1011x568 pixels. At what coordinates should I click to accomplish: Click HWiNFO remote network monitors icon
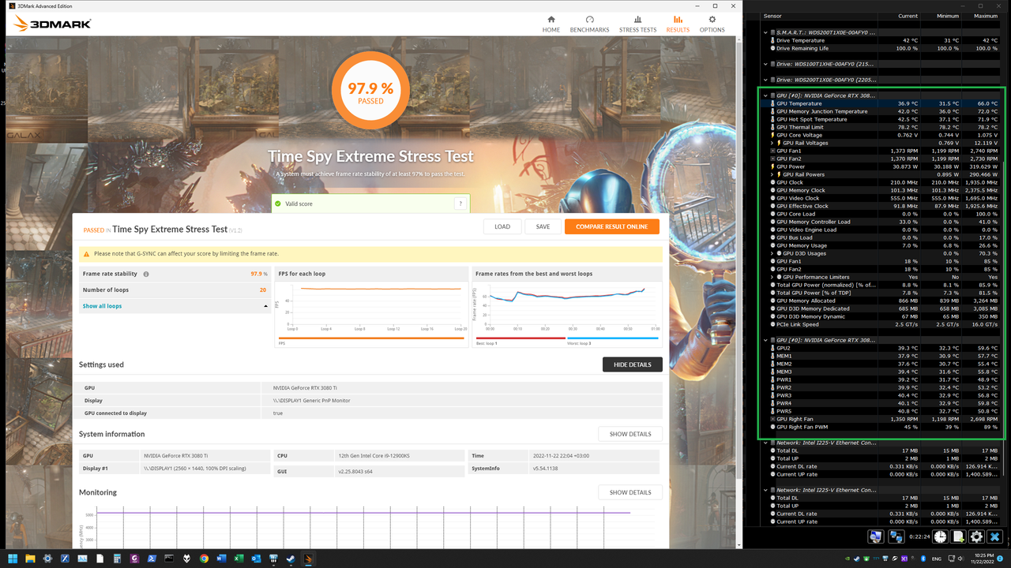tap(896, 536)
